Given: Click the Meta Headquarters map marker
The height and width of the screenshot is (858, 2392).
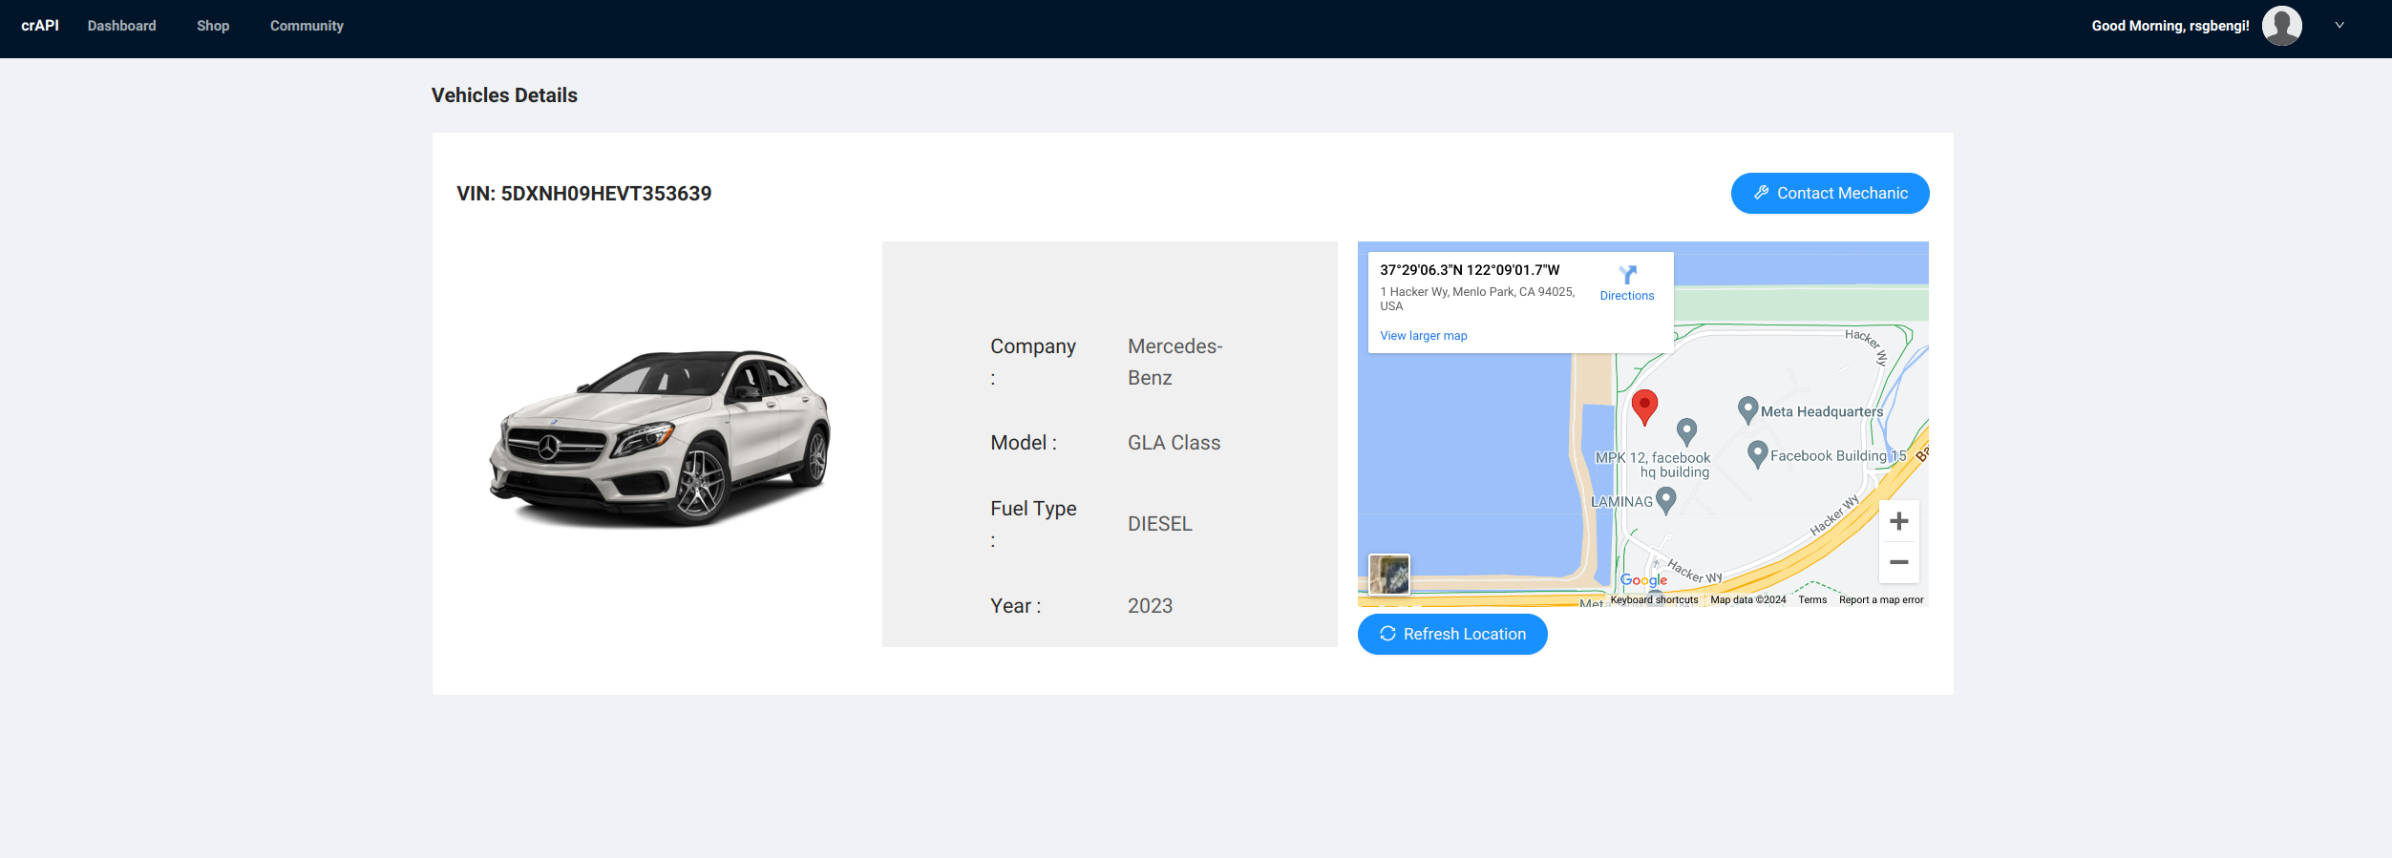Looking at the screenshot, I should (x=1747, y=409).
